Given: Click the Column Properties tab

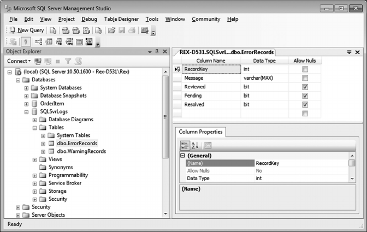Looking at the screenshot, I should point(200,132).
